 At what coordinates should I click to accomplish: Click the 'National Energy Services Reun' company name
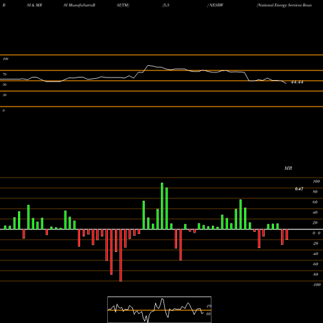point(284,5)
